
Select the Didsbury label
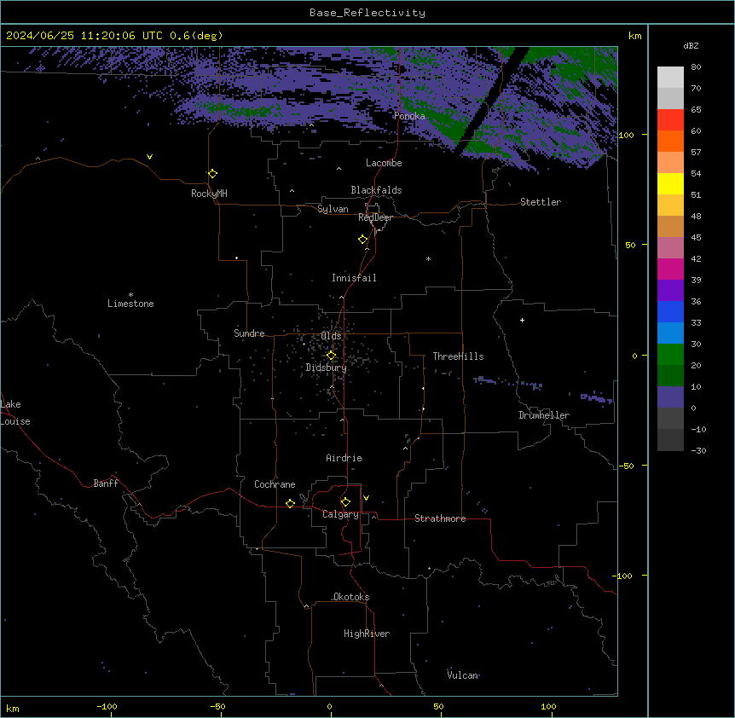[x=327, y=368]
